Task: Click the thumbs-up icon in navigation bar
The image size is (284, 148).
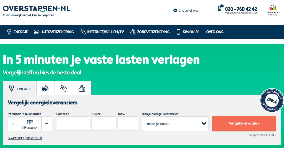Action: pyautogui.click(x=133, y=32)
